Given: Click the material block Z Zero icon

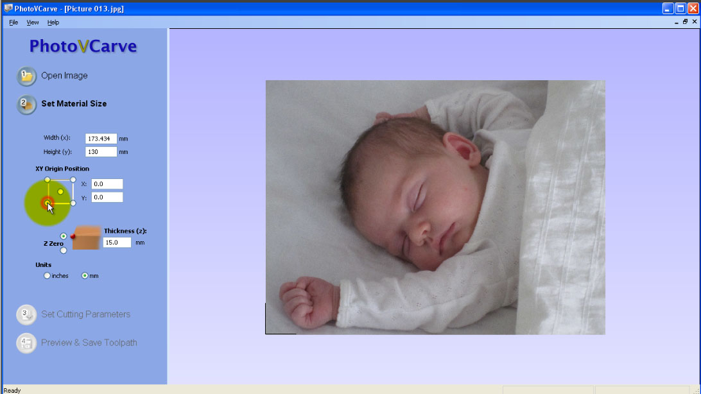Looking at the screenshot, I should [x=86, y=237].
